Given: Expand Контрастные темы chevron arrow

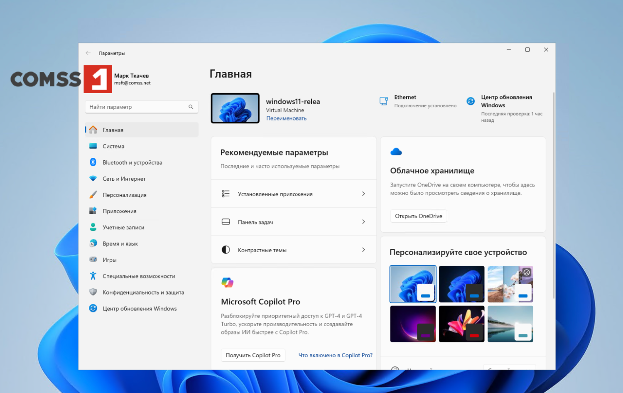Looking at the screenshot, I should (x=363, y=250).
